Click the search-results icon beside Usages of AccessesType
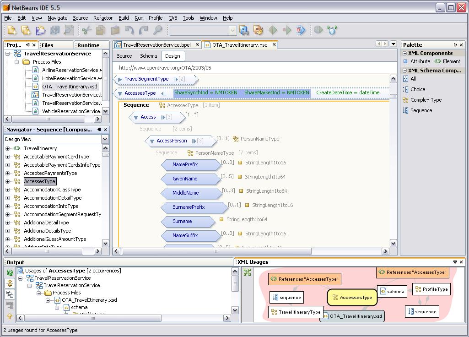469x337 pixels. (x=21, y=271)
